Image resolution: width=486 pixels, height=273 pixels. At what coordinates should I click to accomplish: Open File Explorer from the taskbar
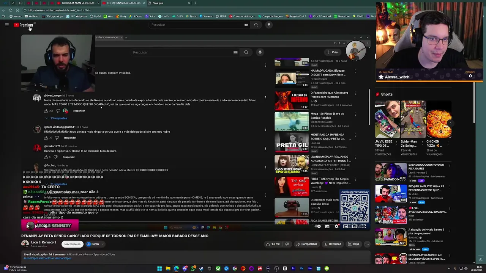point(168,268)
